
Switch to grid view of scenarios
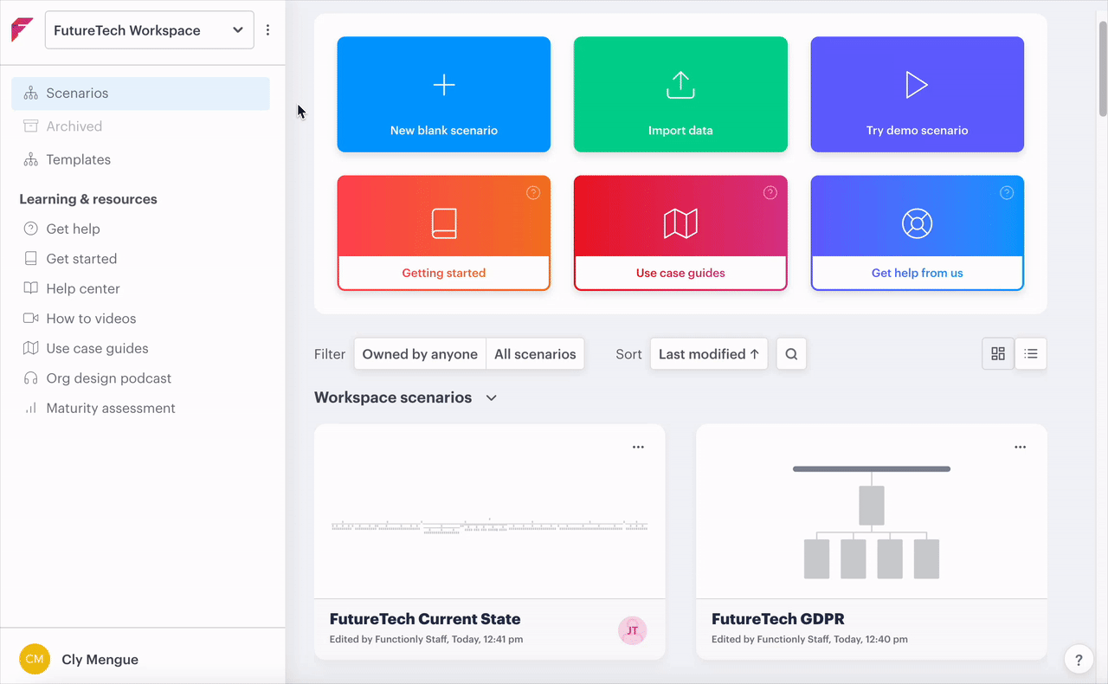(x=997, y=353)
